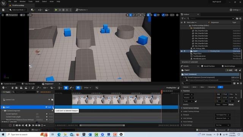Select the translate gizmo tool in viewport
Image resolution: width=243 pixels, height=137 pixels.
click(x=131, y=15)
